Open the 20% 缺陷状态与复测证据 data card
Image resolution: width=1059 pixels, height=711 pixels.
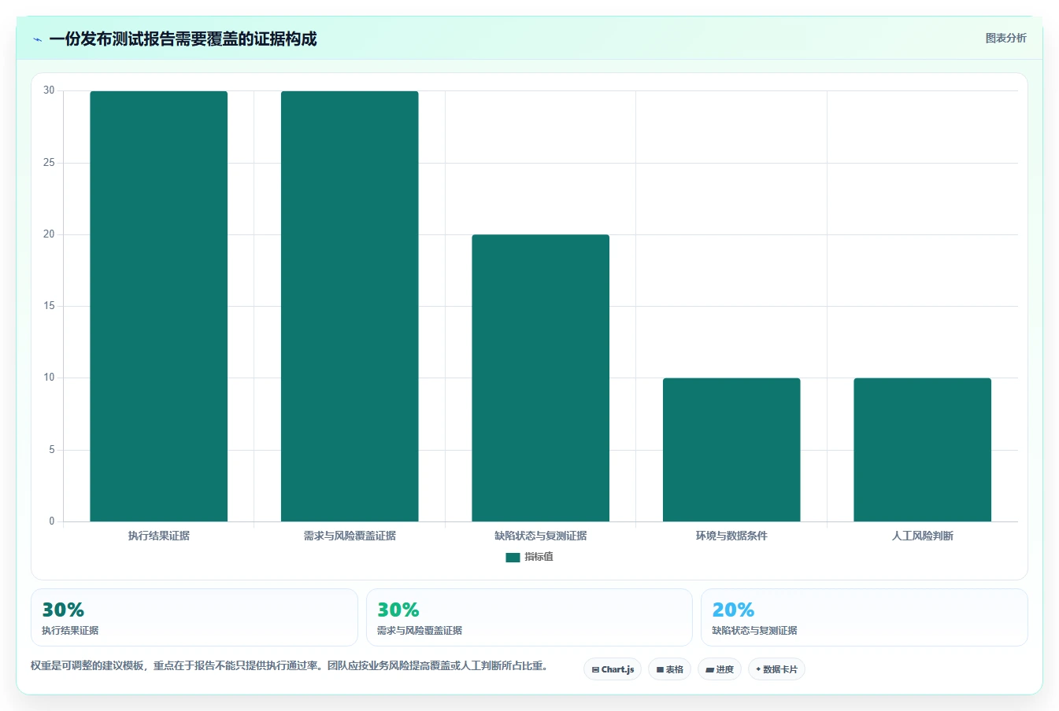(865, 617)
